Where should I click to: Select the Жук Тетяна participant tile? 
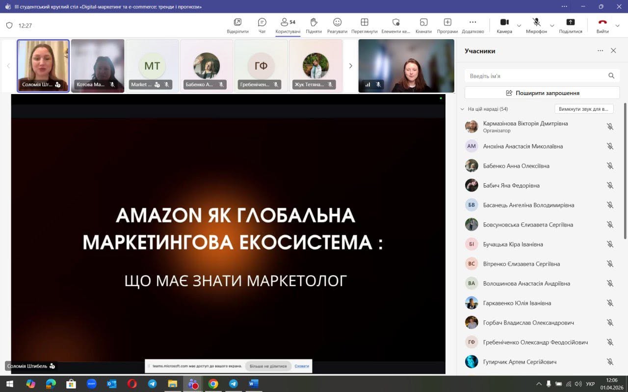pyautogui.click(x=315, y=66)
